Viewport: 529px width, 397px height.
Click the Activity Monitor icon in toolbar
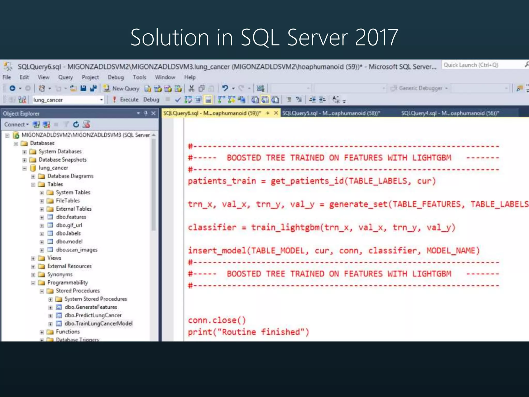260,88
